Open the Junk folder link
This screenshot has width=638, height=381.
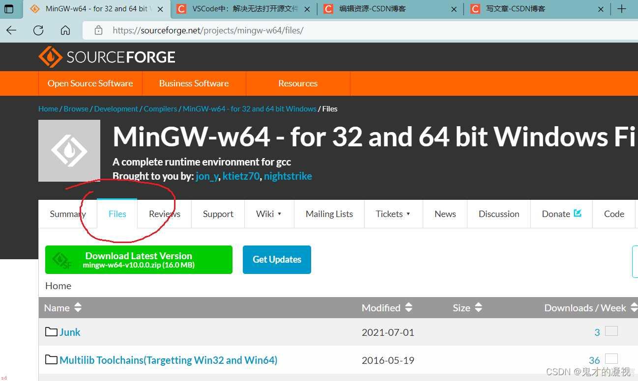pyautogui.click(x=70, y=332)
